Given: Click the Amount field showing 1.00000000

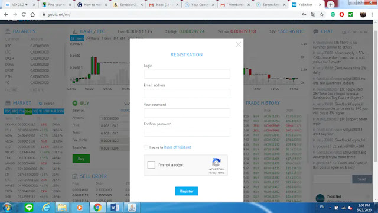Looking at the screenshot, I should 115,118.
